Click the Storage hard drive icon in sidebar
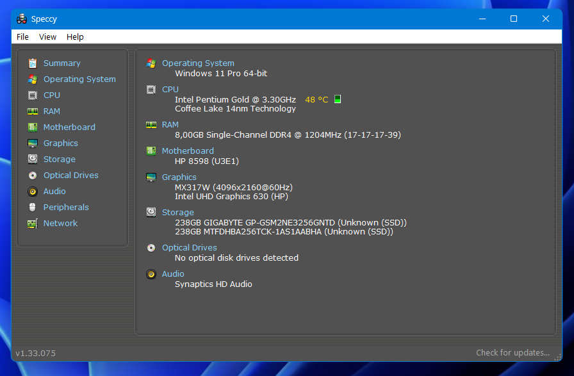 click(33, 159)
